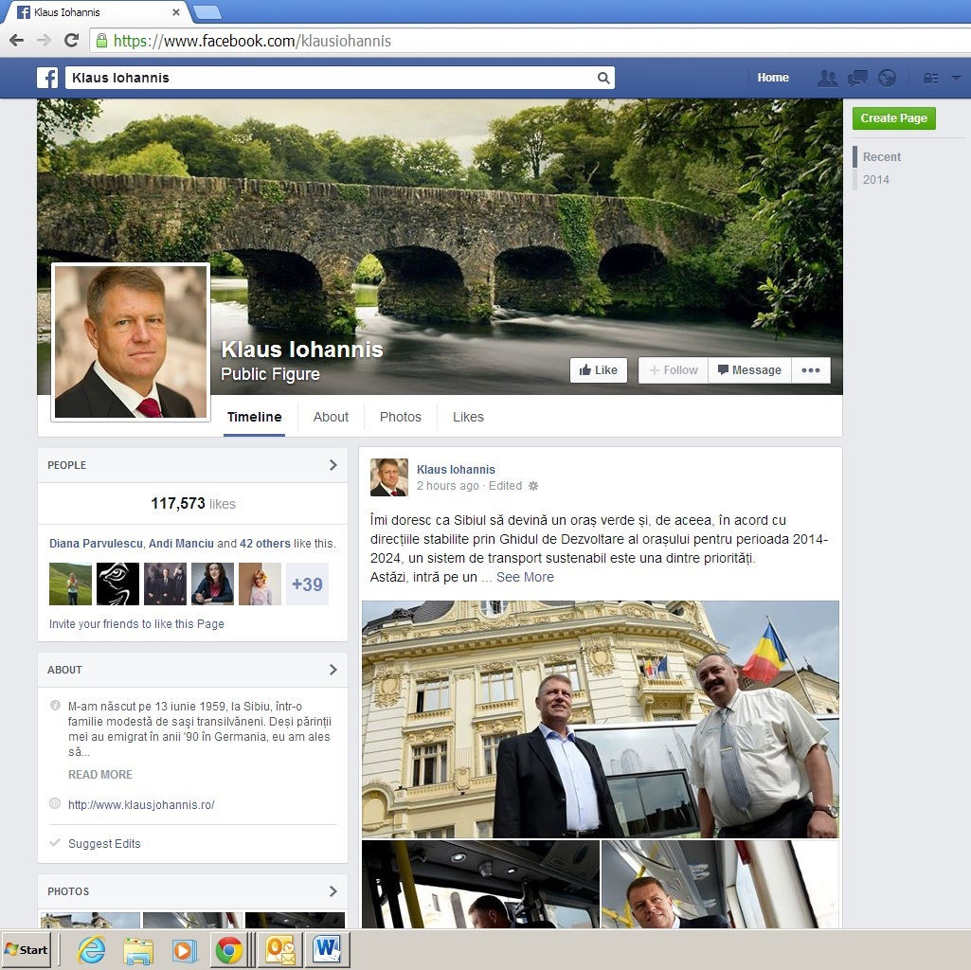Click the Follow button
This screenshot has width=971, height=970.
coord(674,370)
